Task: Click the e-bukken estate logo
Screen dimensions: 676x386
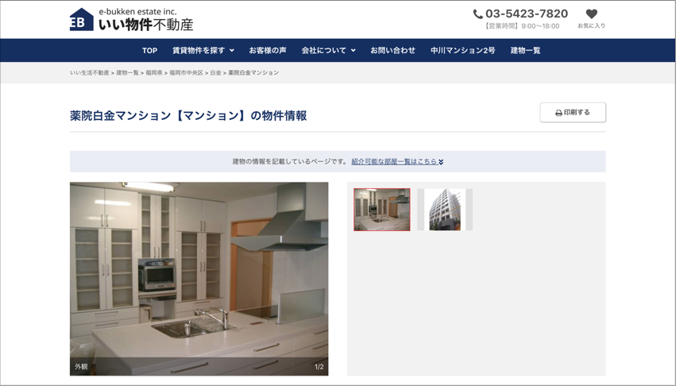Action: point(131,19)
